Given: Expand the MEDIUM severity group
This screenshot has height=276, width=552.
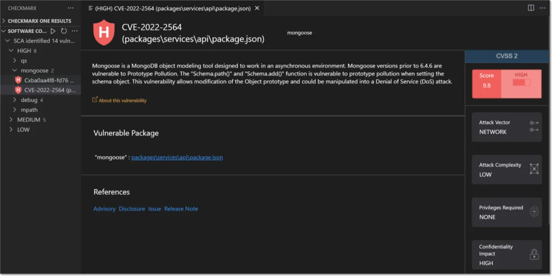Looking at the screenshot, I should click(11, 120).
